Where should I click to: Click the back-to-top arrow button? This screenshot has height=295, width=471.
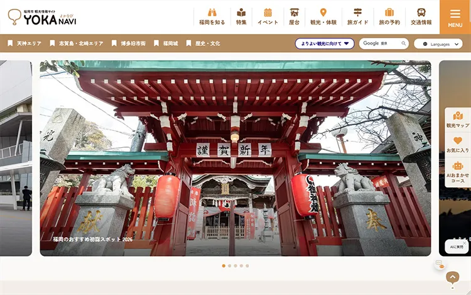[x=453, y=278]
